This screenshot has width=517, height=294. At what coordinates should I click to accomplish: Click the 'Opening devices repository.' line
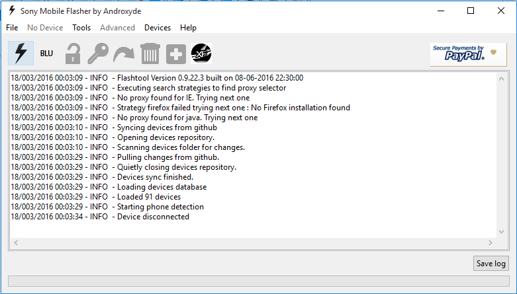click(x=113, y=137)
